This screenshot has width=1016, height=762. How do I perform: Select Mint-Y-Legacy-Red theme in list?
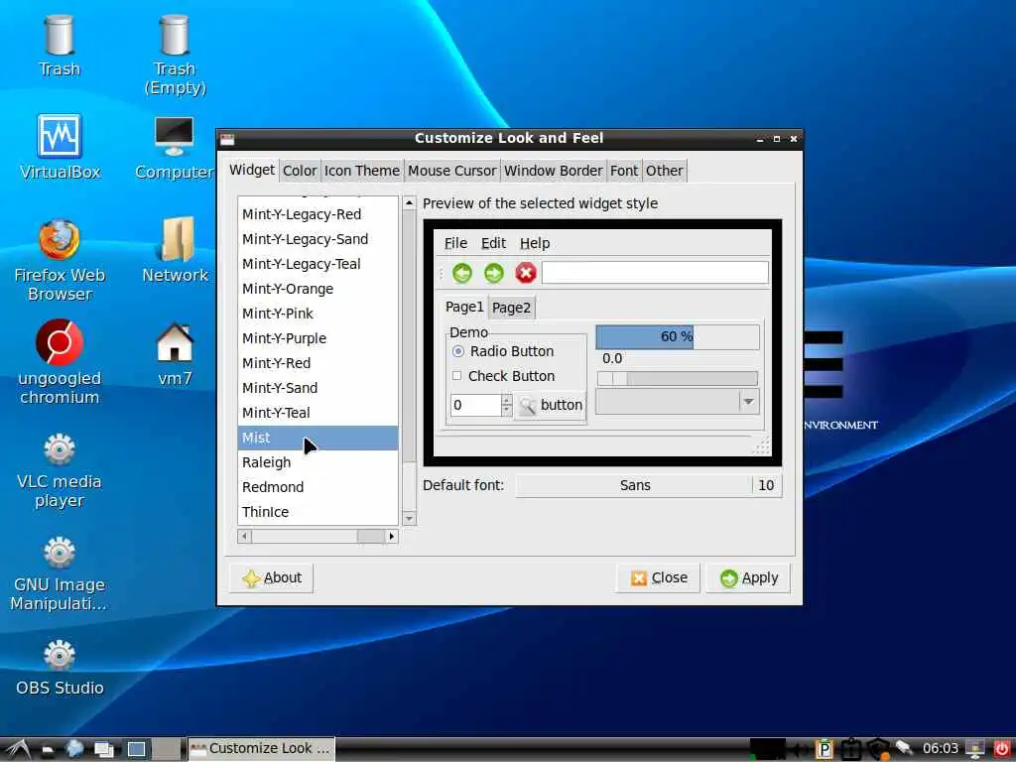(x=318, y=214)
